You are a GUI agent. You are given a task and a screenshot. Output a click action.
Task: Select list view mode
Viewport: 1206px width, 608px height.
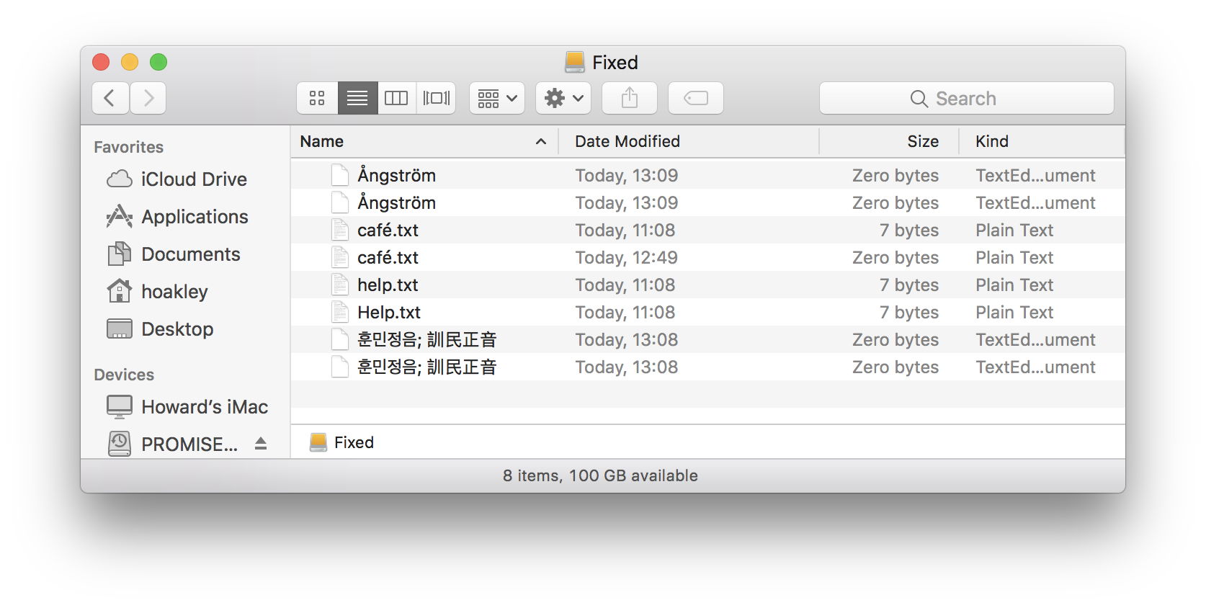click(x=357, y=98)
